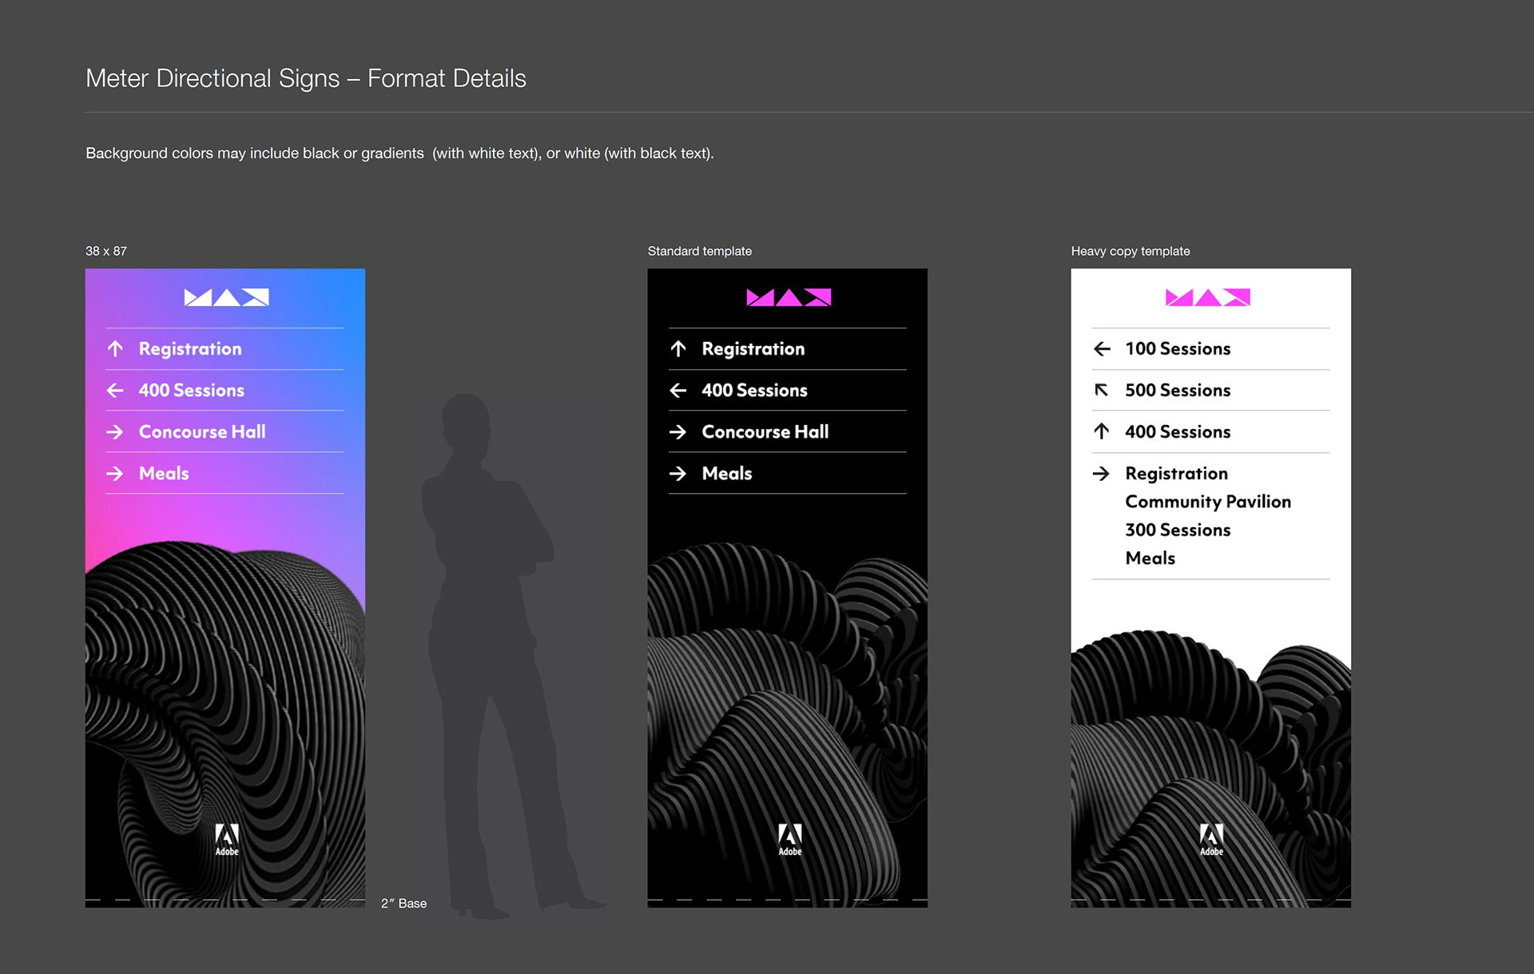
Task: Select the 'Meter Directional Signs – Format Details' heading
Action: click(306, 78)
